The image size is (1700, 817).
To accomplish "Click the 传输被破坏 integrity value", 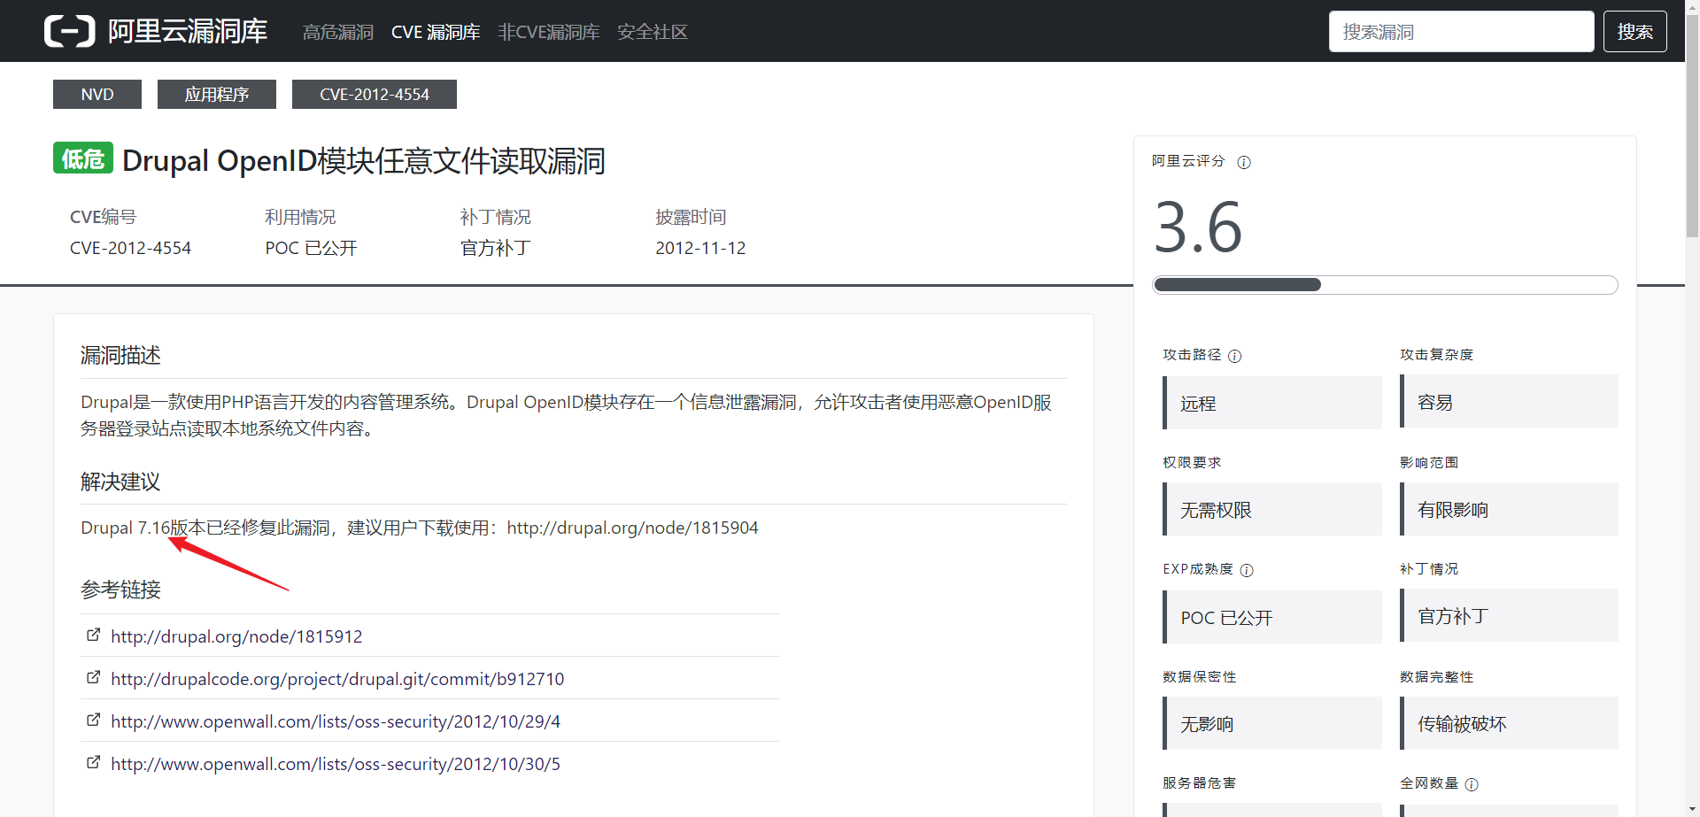I will tap(1509, 723).
